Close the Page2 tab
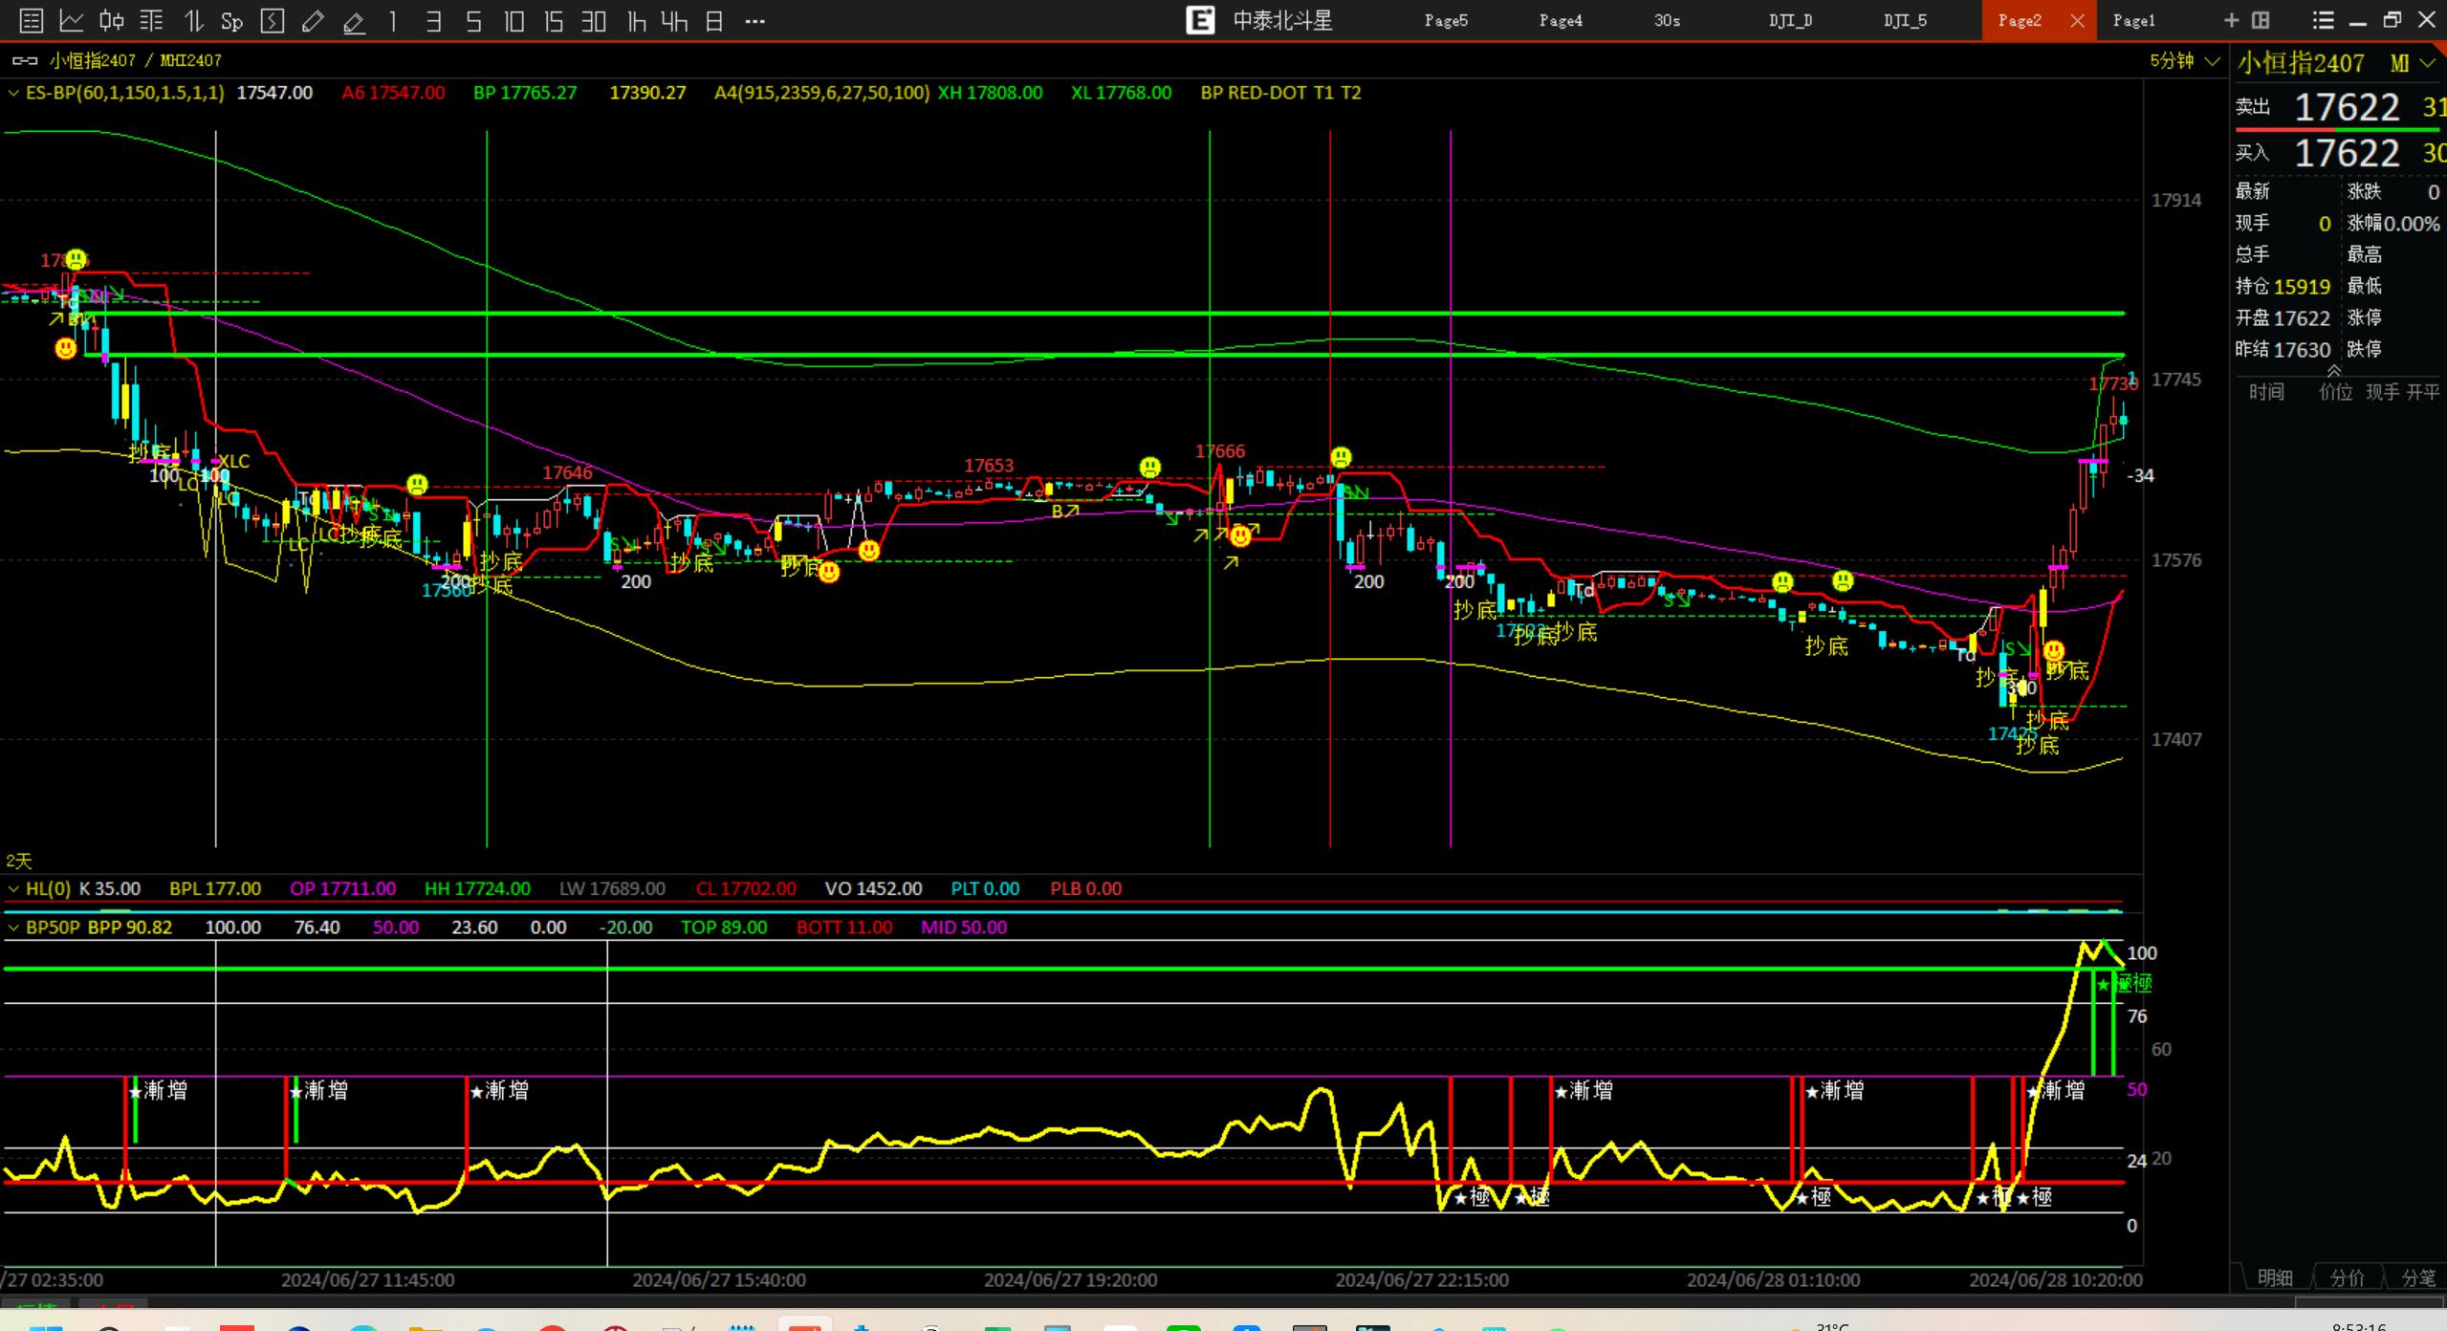 coord(2077,20)
